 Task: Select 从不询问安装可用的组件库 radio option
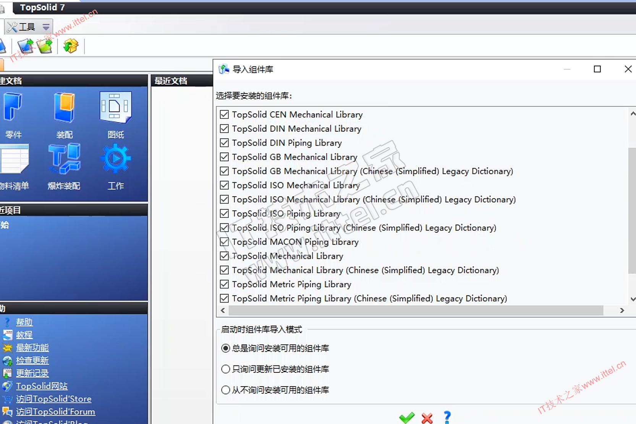click(226, 390)
